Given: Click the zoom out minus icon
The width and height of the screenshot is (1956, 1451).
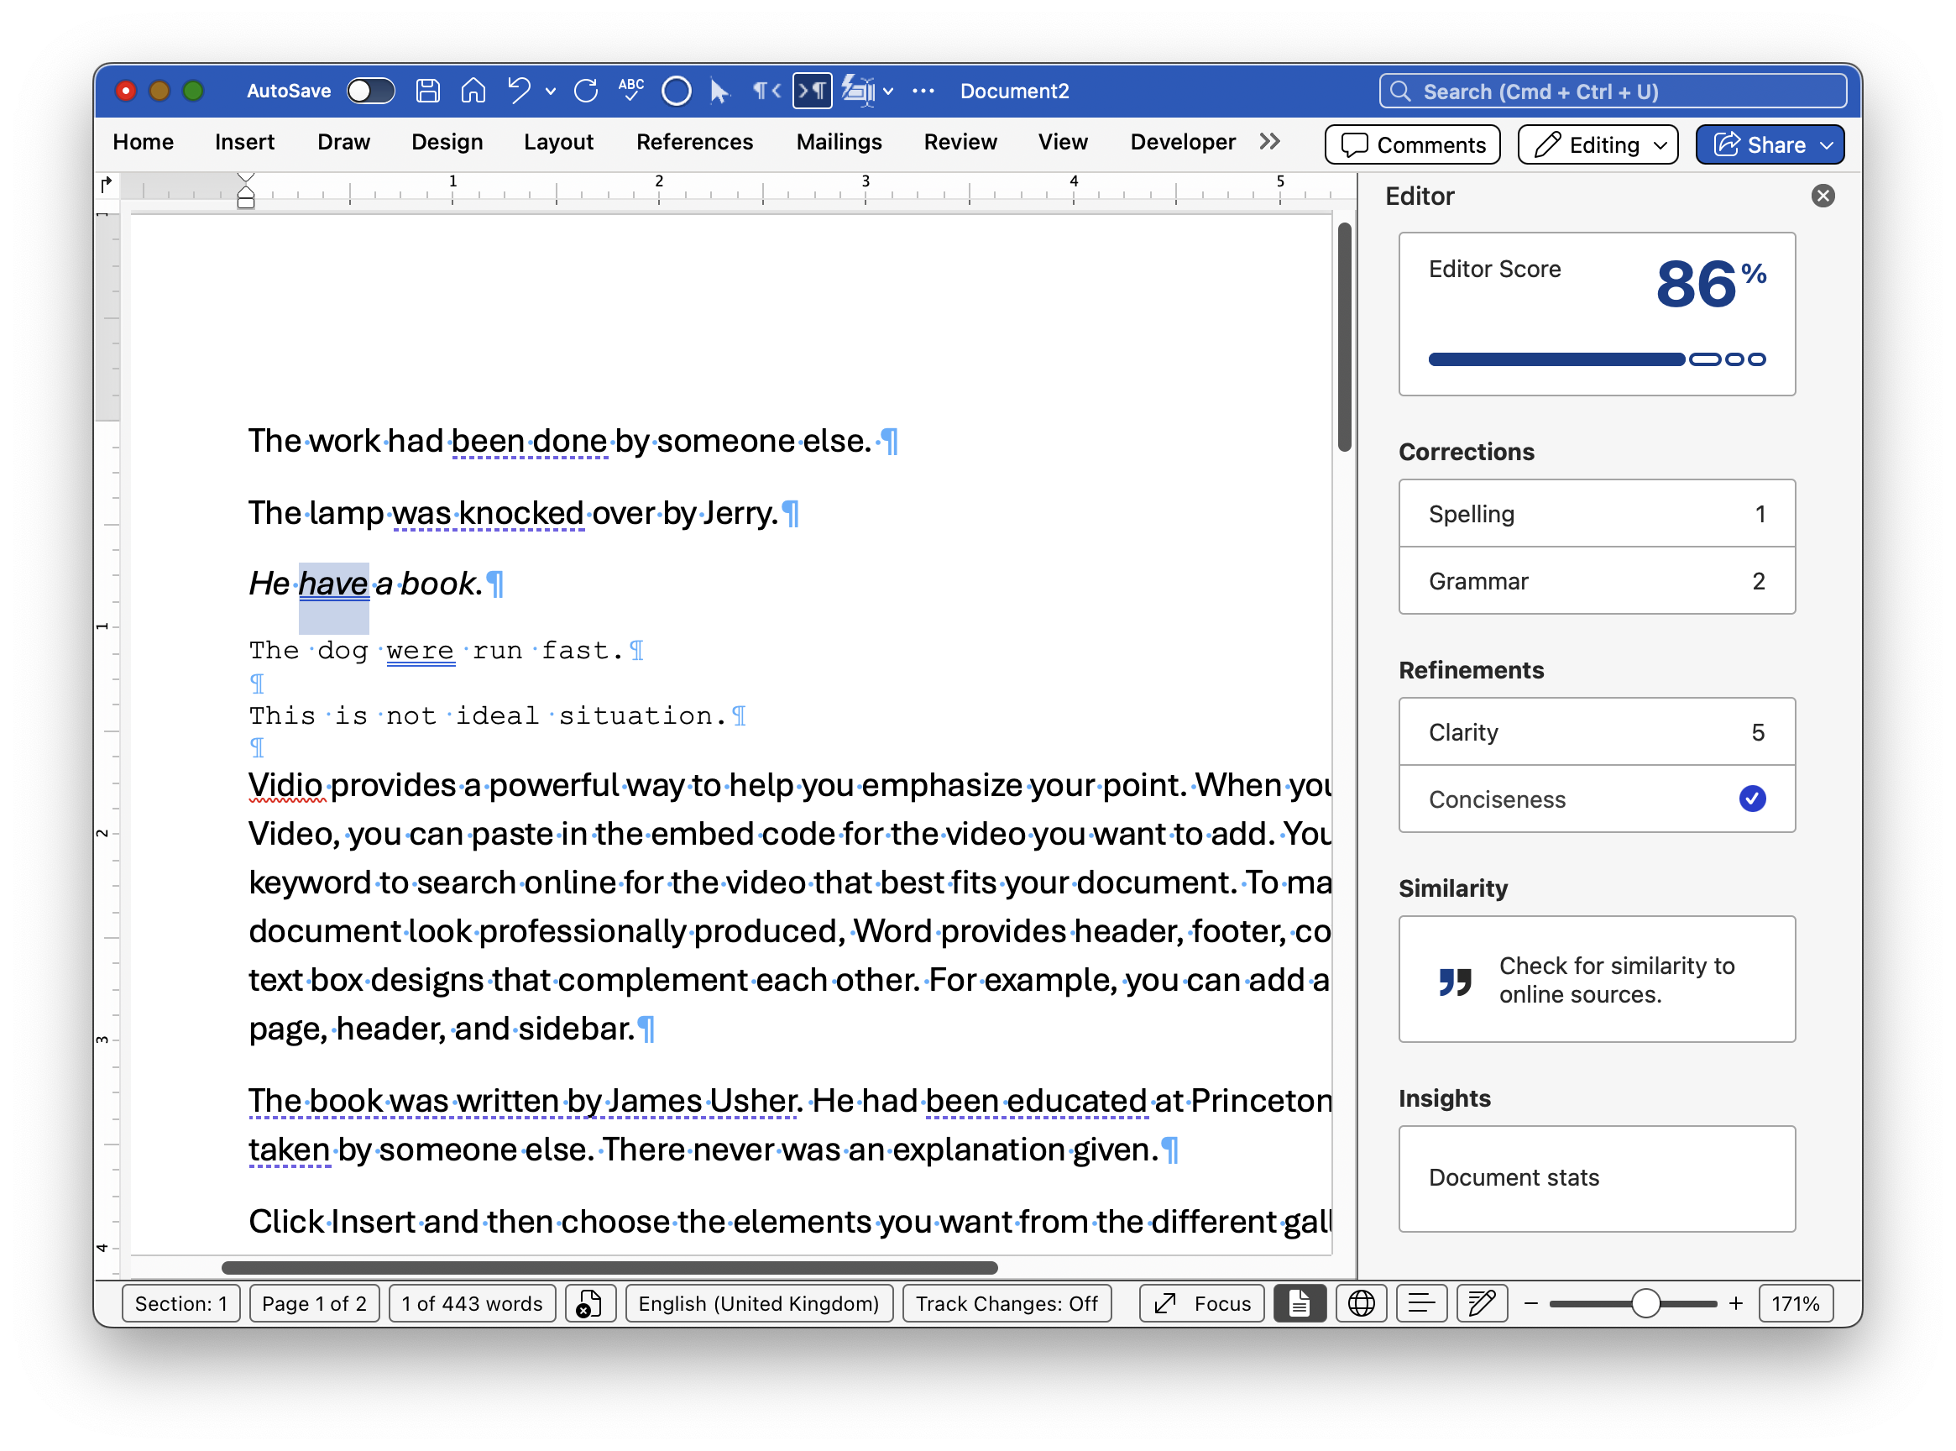Looking at the screenshot, I should click(x=1531, y=1304).
